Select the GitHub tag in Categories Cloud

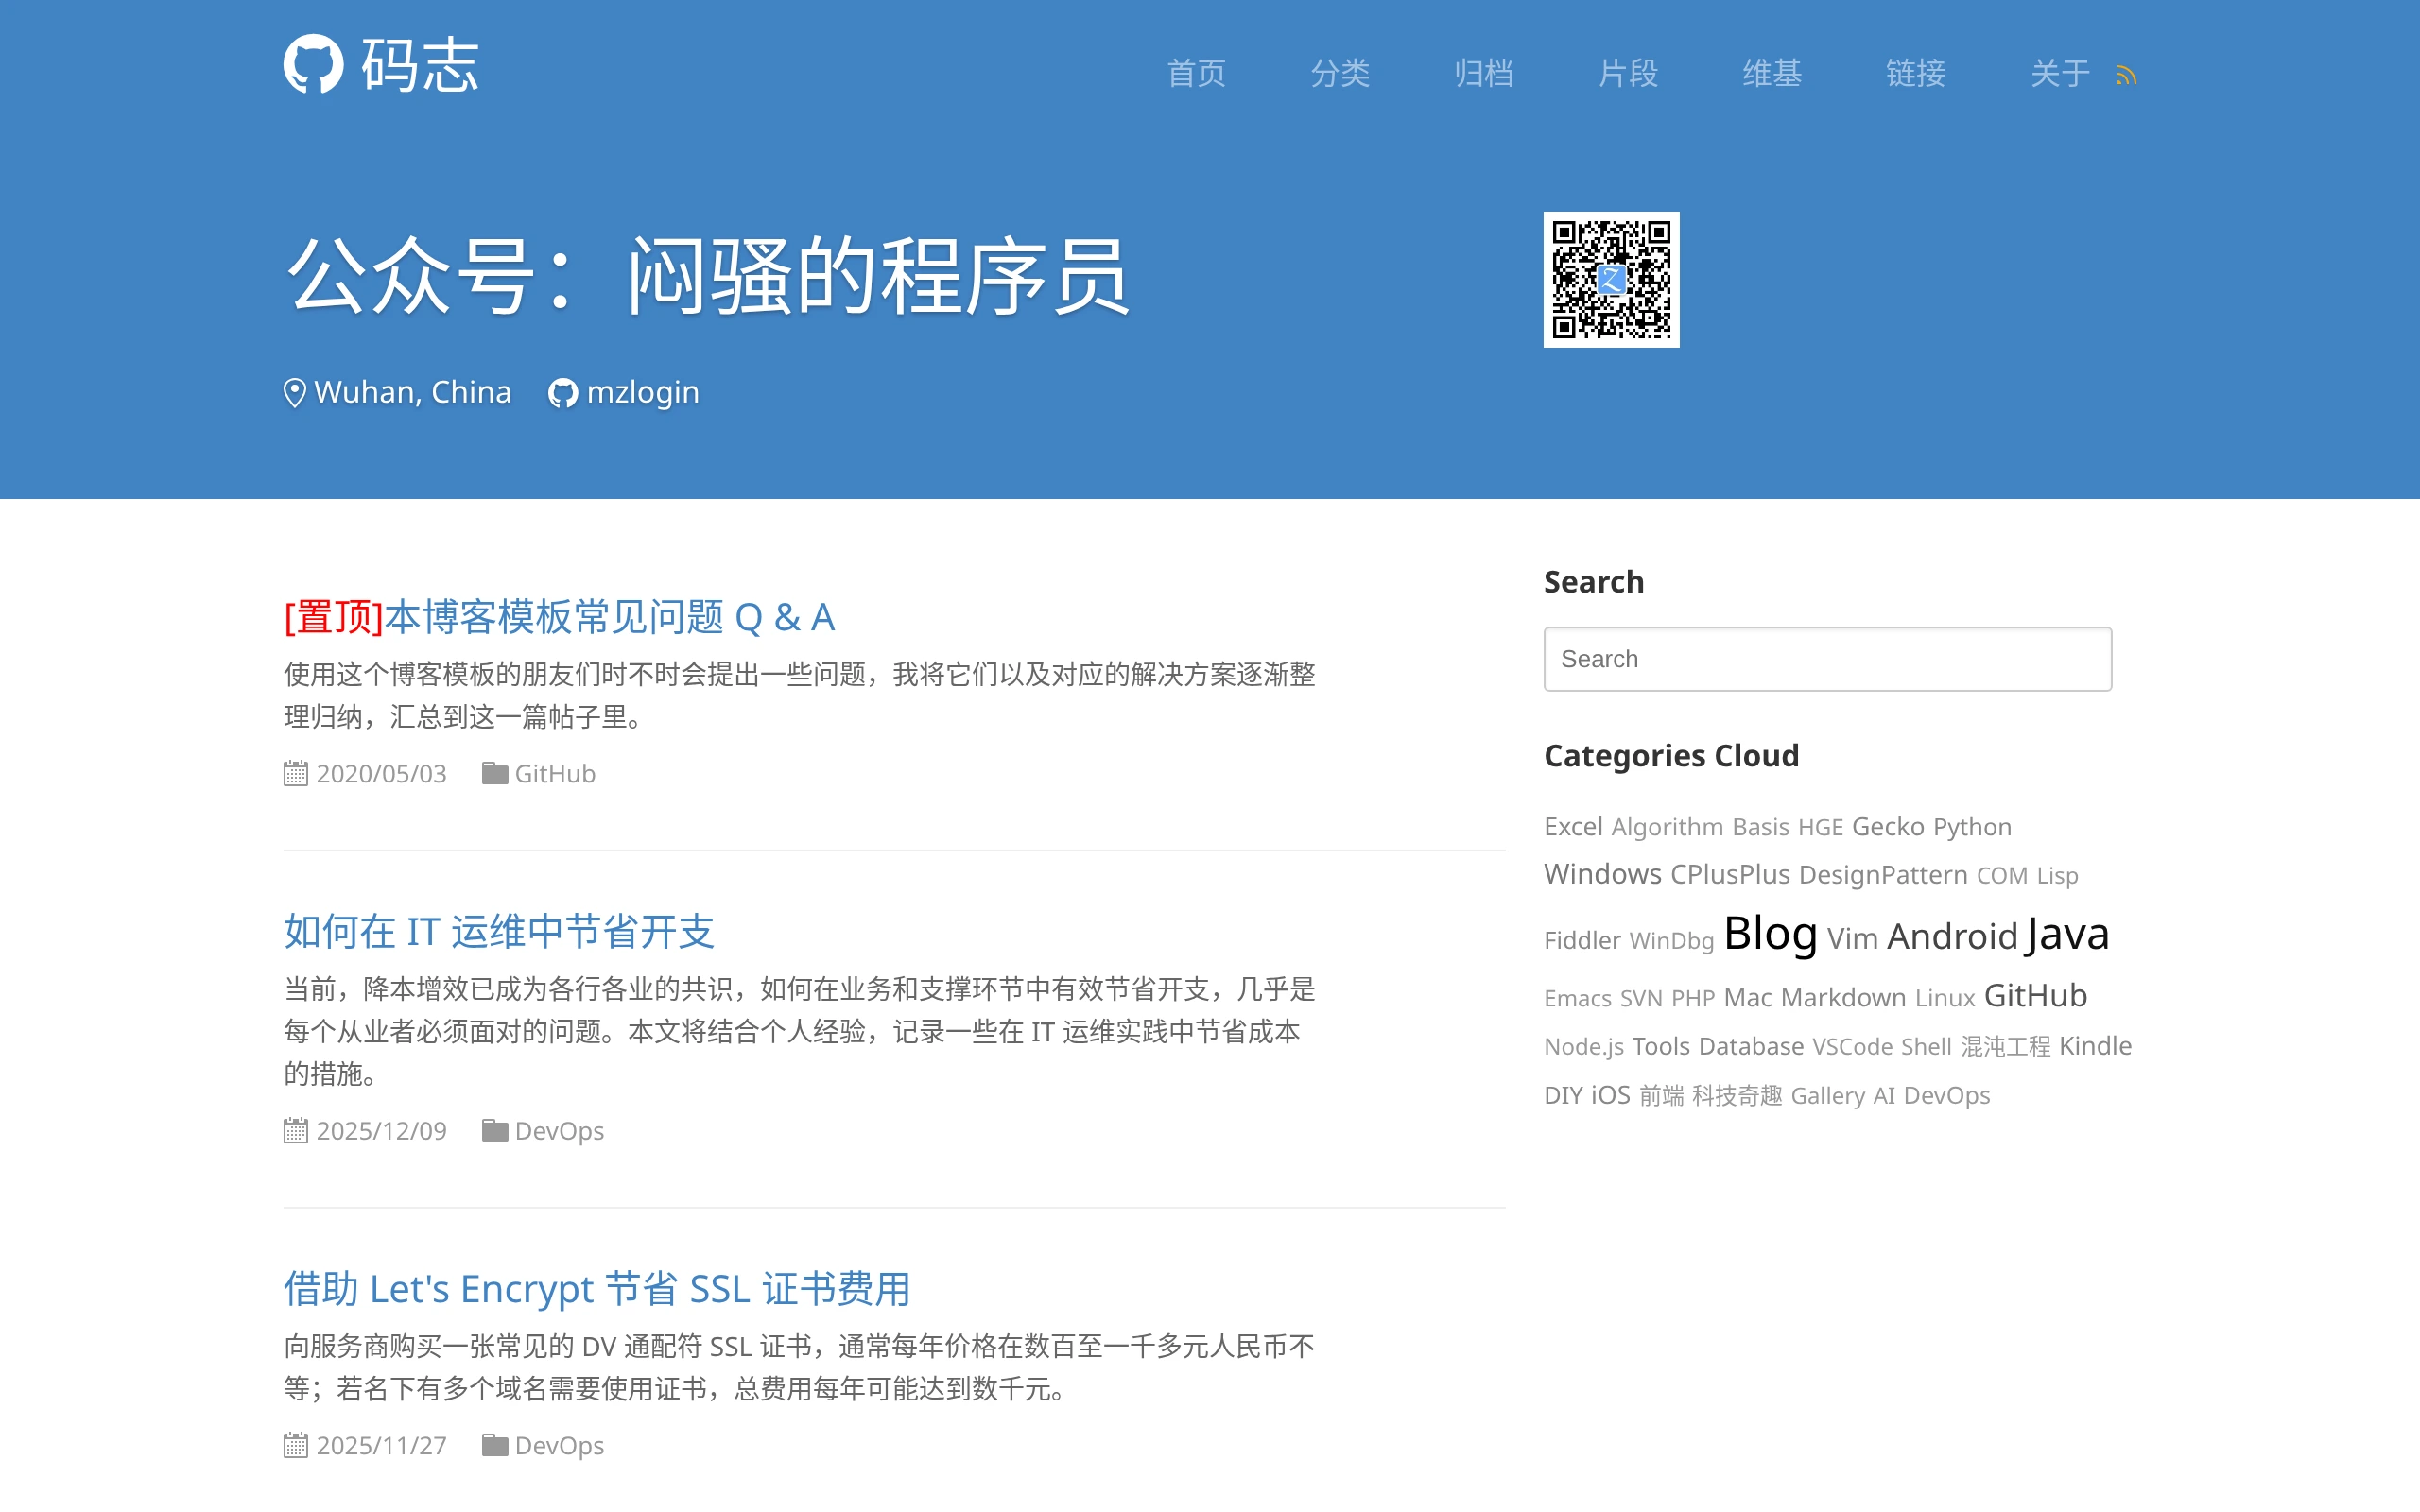(2035, 995)
